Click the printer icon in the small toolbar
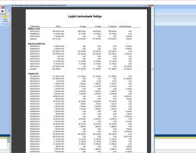This screenshot has width=196, height=153. coord(2,11)
